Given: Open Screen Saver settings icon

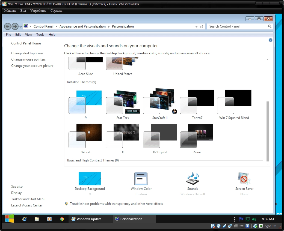Looking at the screenshot, I should click(x=244, y=179).
